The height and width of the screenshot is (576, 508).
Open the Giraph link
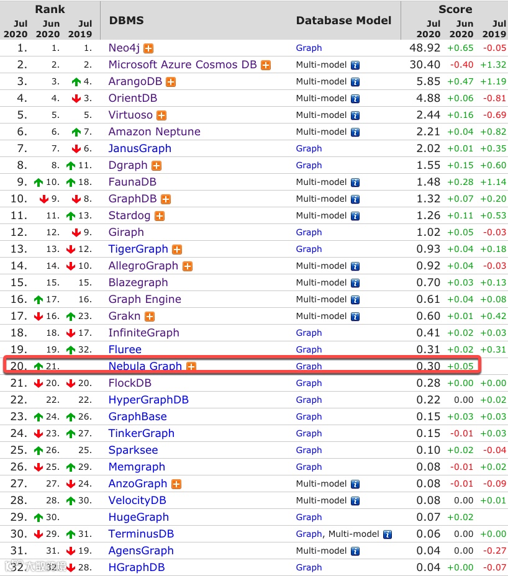(126, 232)
